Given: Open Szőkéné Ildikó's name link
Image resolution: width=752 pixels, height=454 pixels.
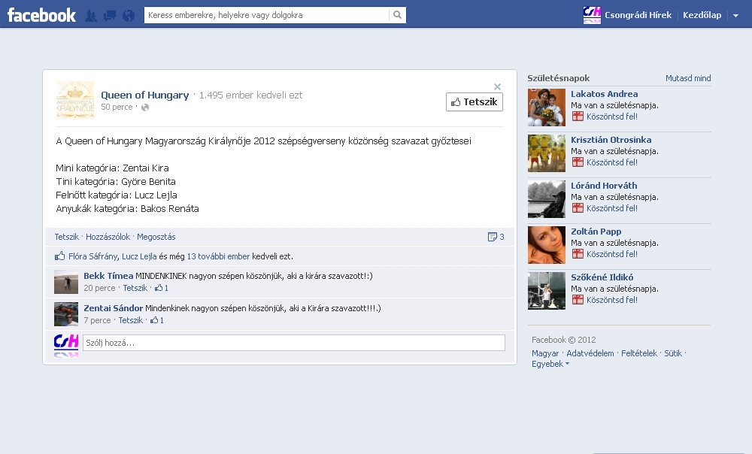Looking at the screenshot, I should 602,277.
